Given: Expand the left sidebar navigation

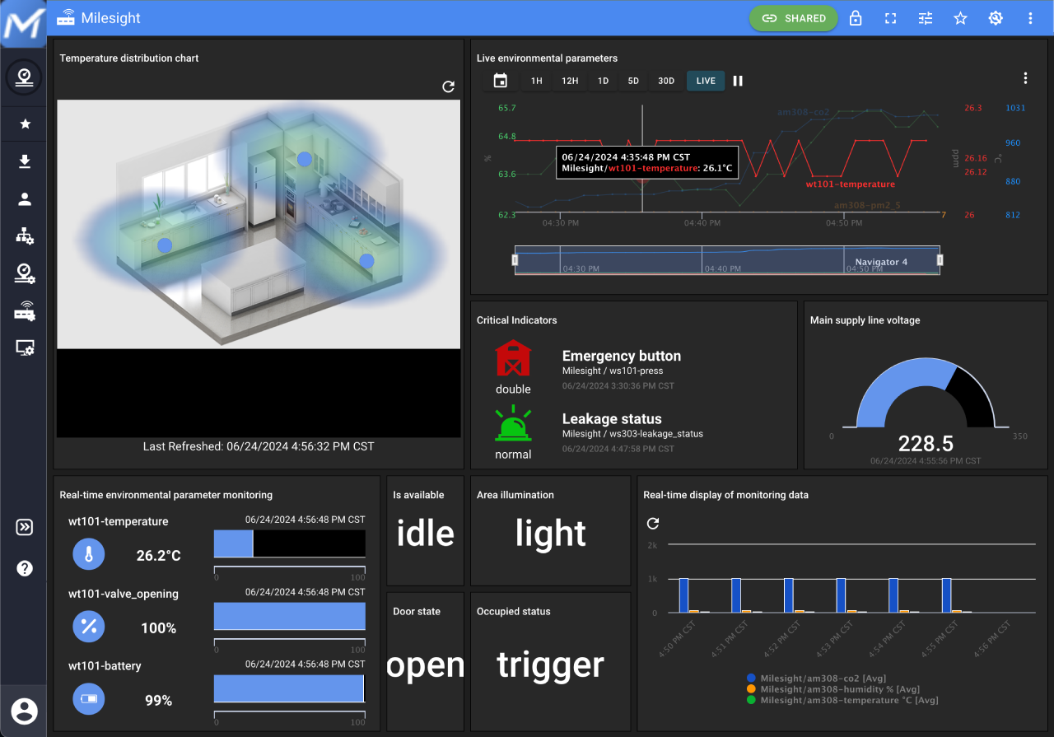Looking at the screenshot, I should coord(25,527).
